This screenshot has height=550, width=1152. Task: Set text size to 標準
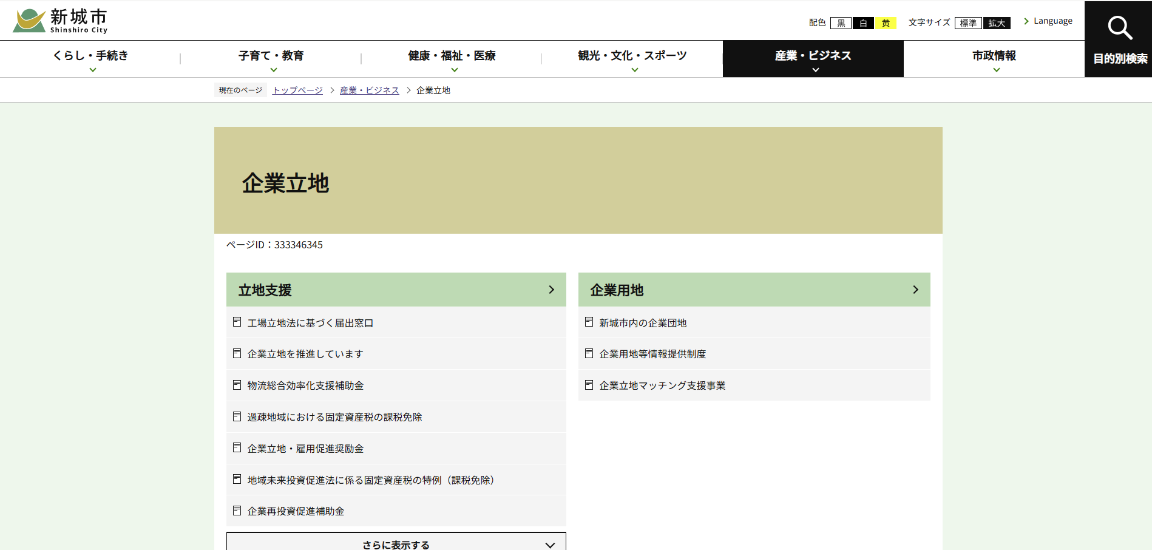pos(968,23)
